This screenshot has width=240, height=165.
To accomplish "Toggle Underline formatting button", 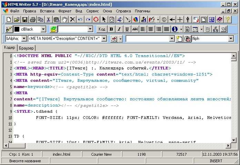I will tap(127, 29).
